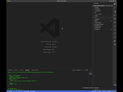Click the MongoDB connection successful notification
The height and width of the screenshot is (92, 123).
(91, 88)
